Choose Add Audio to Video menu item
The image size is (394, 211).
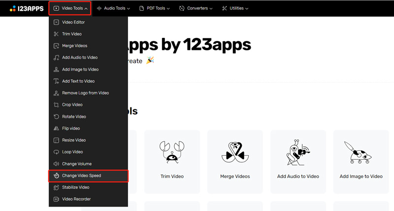88,58
